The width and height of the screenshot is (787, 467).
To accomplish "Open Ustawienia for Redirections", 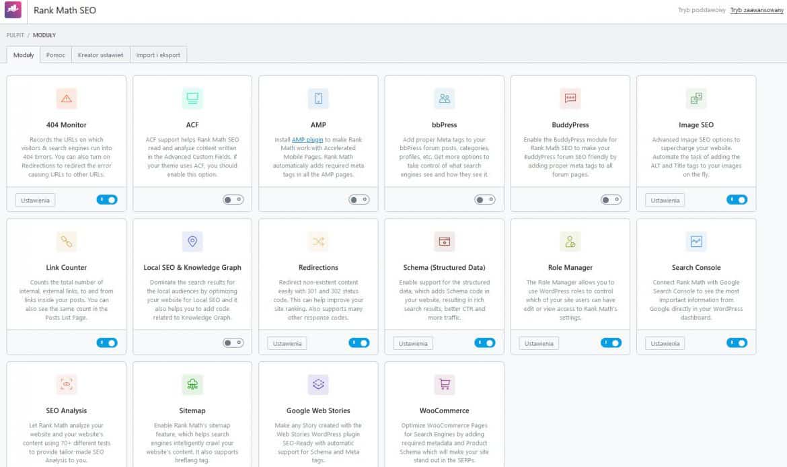I will tap(287, 343).
